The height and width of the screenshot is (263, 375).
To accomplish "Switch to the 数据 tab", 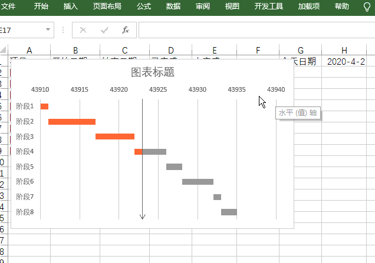I will [x=173, y=6].
